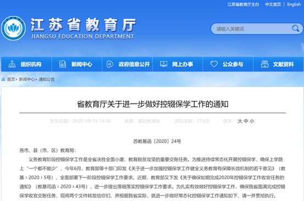
Task: Click the home icon in the breadcrumb
Action: pyautogui.click(x=3, y=79)
